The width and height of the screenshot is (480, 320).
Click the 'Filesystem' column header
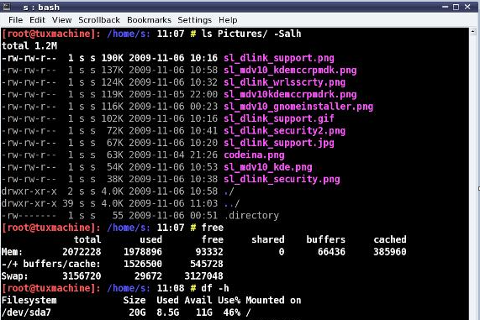(x=29, y=301)
